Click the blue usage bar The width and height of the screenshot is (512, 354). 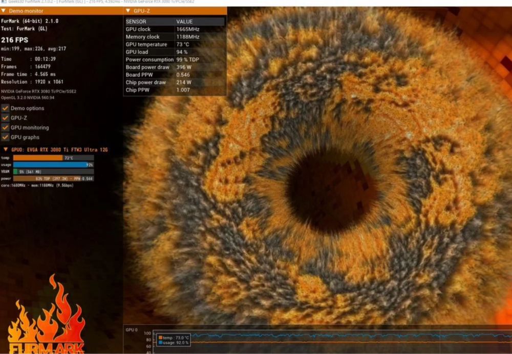(x=54, y=165)
